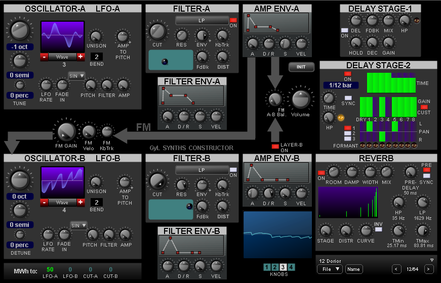
Task: Open the Filter-A LP type selector
Action: click(202, 20)
